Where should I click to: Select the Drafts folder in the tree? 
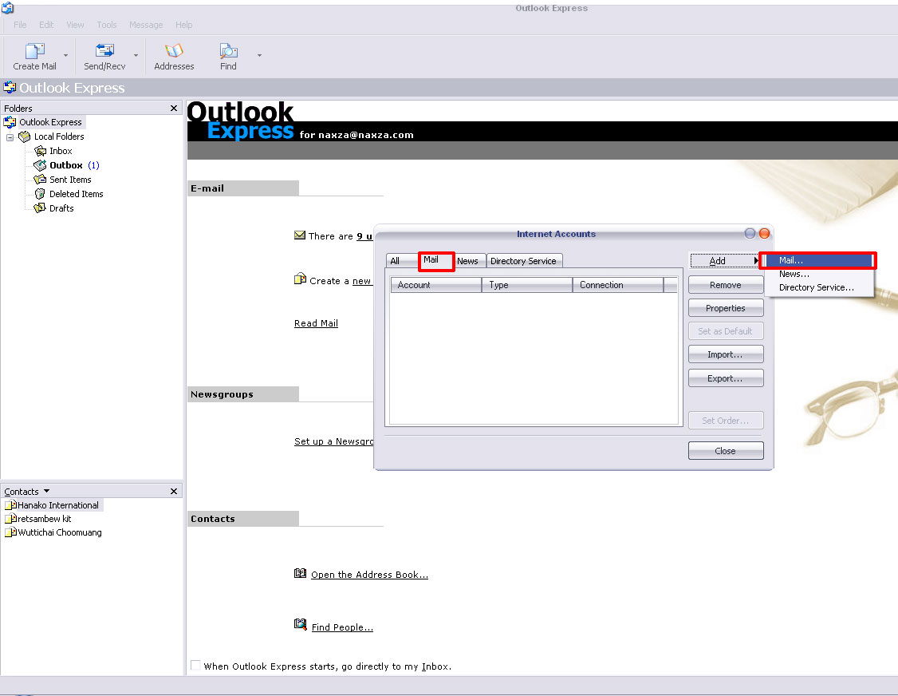pyautogui.click(x=61, y=208)
